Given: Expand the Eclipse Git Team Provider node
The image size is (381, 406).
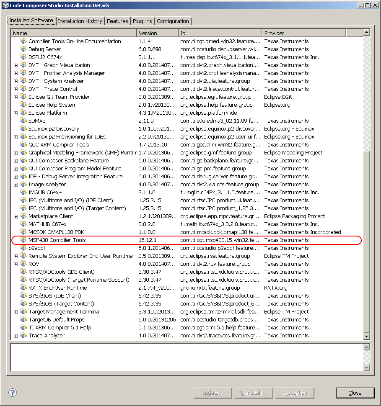Looking at the screenshot, I should click(x=16, y=98).
